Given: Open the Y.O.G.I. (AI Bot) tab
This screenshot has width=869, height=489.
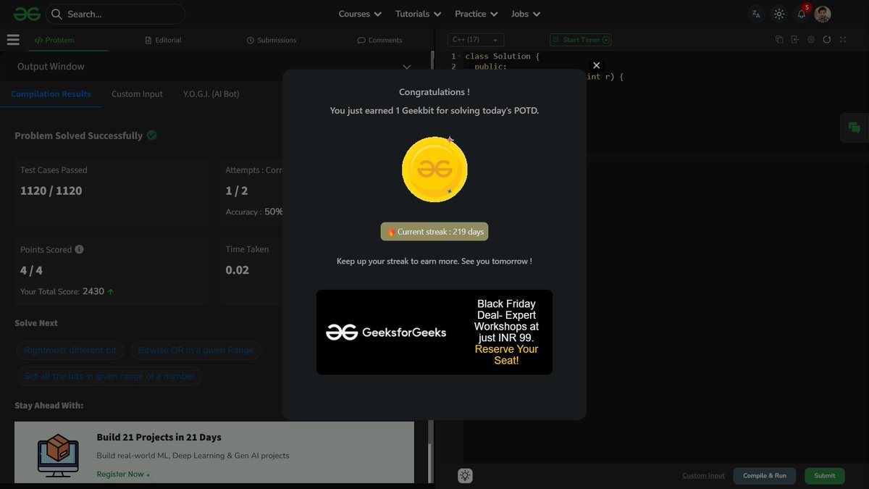Looking at the screenshot, I should [210, 93].
